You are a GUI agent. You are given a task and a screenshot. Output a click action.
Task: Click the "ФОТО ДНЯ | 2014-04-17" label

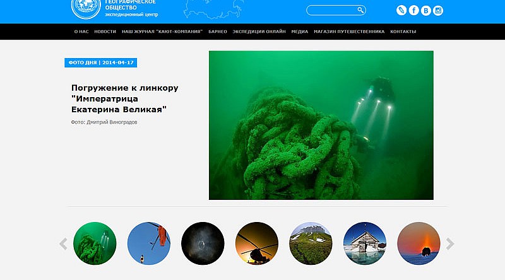click(x=101, y=62)
